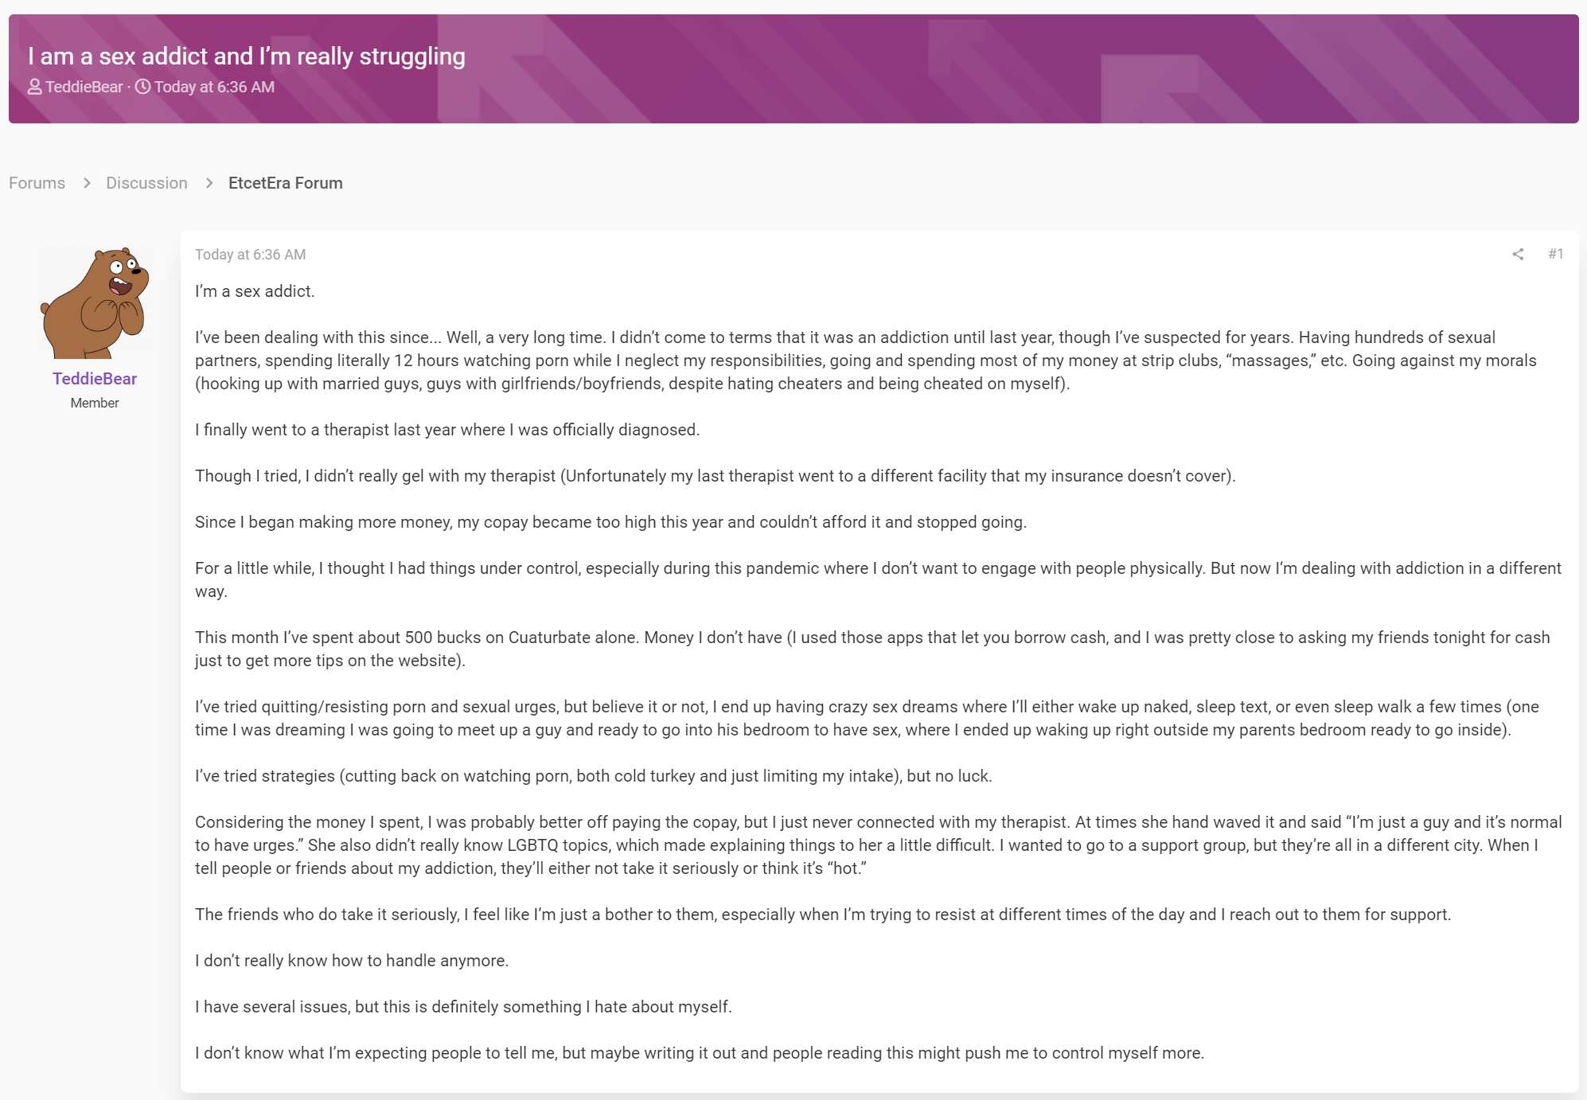The height and width of the screenshot is (1100, 1587).
Task: Go to Forums breadcrumb link
Action: 37,183
